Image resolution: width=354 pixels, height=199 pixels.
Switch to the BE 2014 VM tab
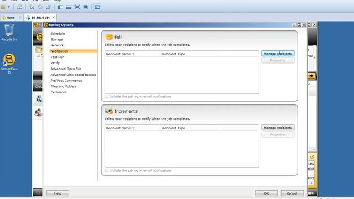(40, 18)
